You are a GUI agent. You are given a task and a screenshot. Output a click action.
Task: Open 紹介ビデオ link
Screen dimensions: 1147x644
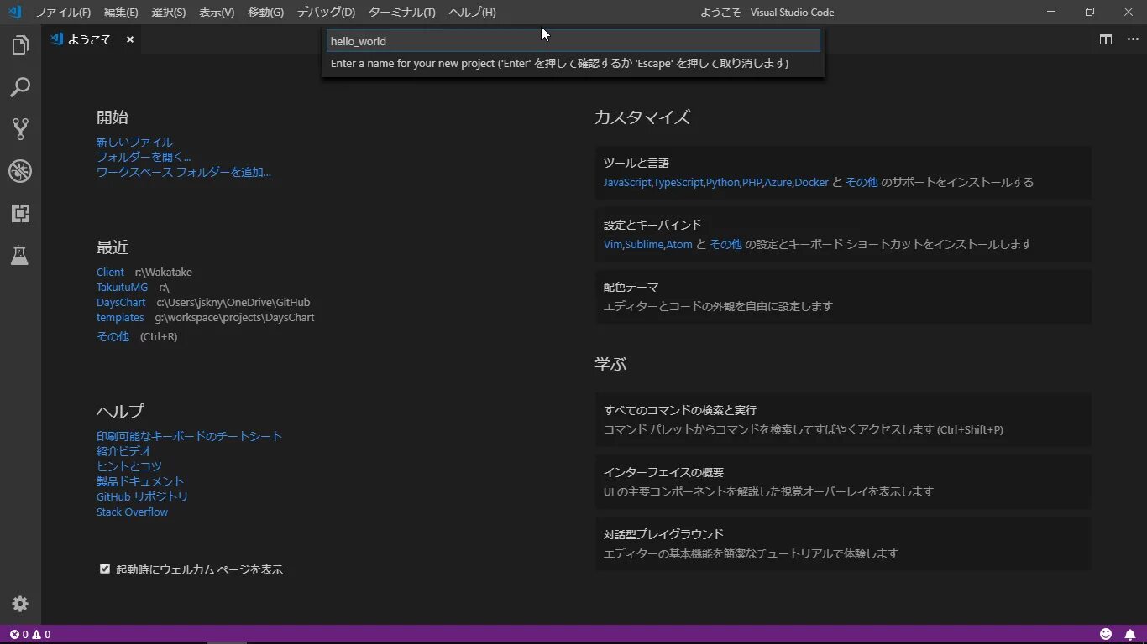(x=124, y=451)
